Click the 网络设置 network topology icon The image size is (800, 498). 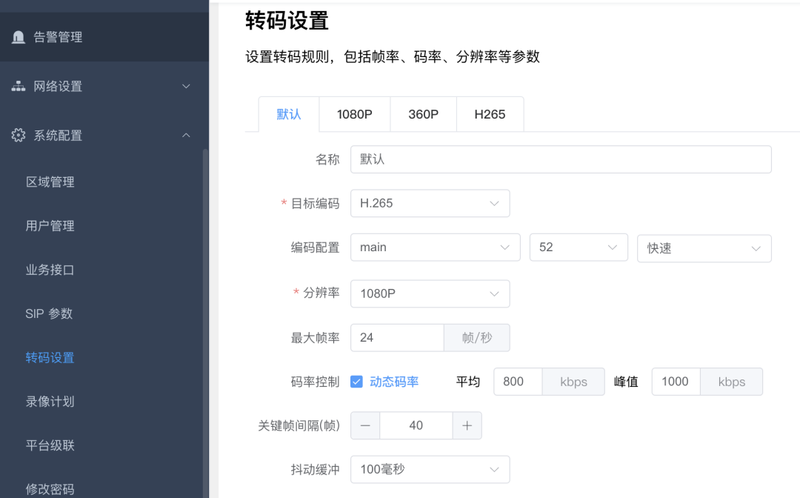coord(18,86)
